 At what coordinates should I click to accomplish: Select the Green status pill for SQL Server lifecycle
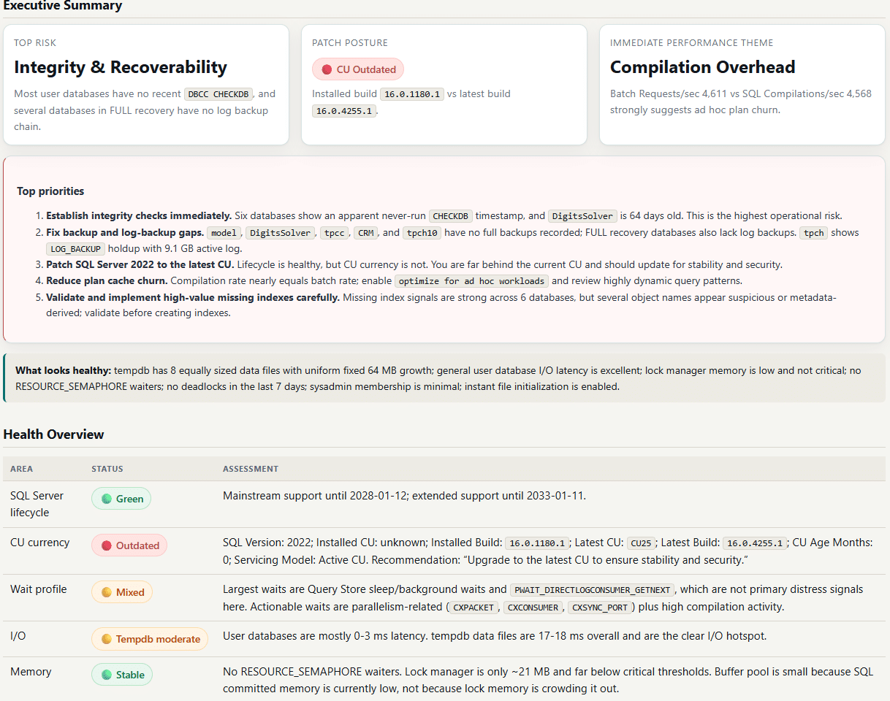tap(121, 499)
